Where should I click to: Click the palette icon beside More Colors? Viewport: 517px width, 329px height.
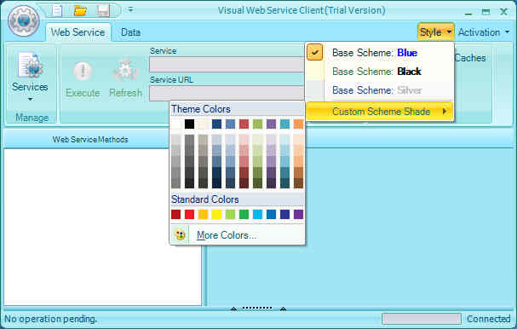coord(180,235)
